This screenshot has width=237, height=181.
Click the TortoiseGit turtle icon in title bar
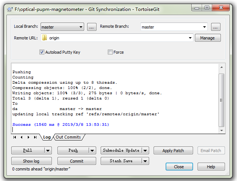pos(10,9)
